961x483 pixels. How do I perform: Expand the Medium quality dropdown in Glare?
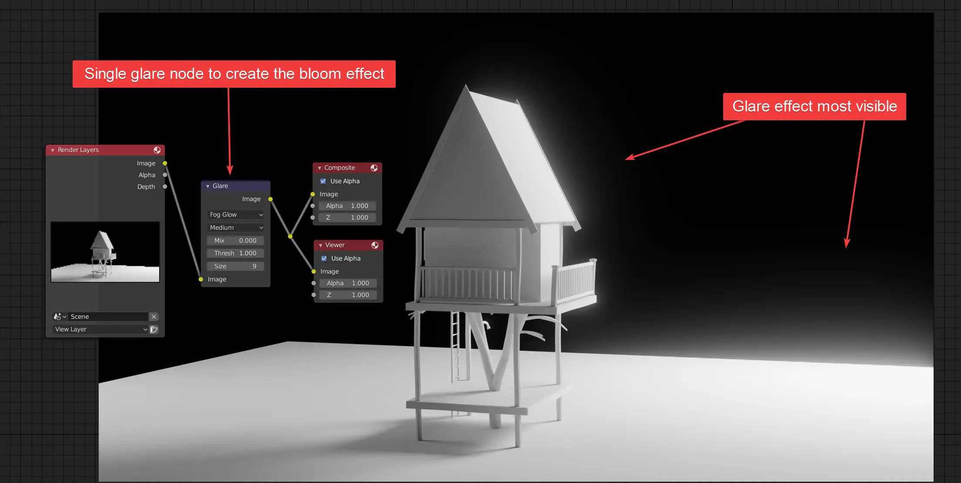[235, 227]
